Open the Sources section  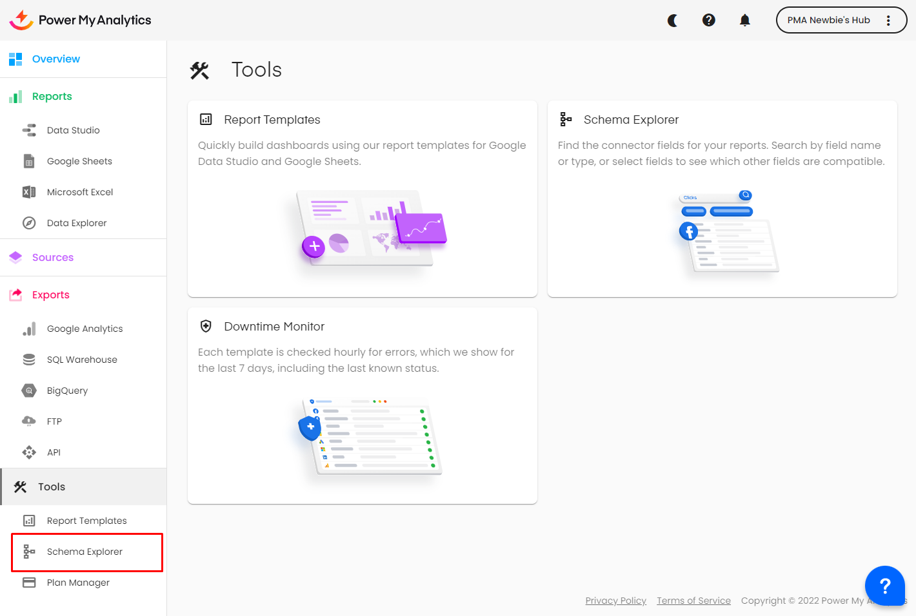point(53,258)
